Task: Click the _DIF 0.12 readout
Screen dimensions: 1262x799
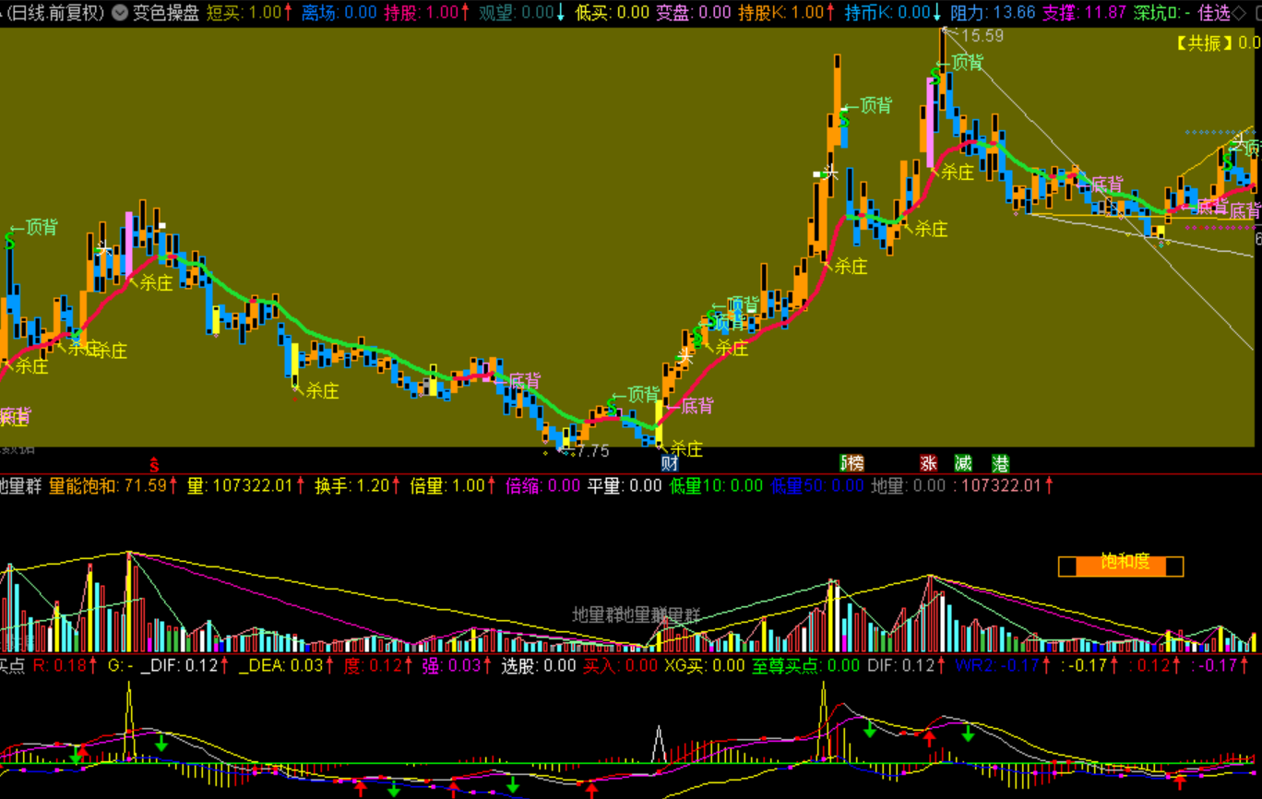Action: pyautogui.click(x=181, y=665)
